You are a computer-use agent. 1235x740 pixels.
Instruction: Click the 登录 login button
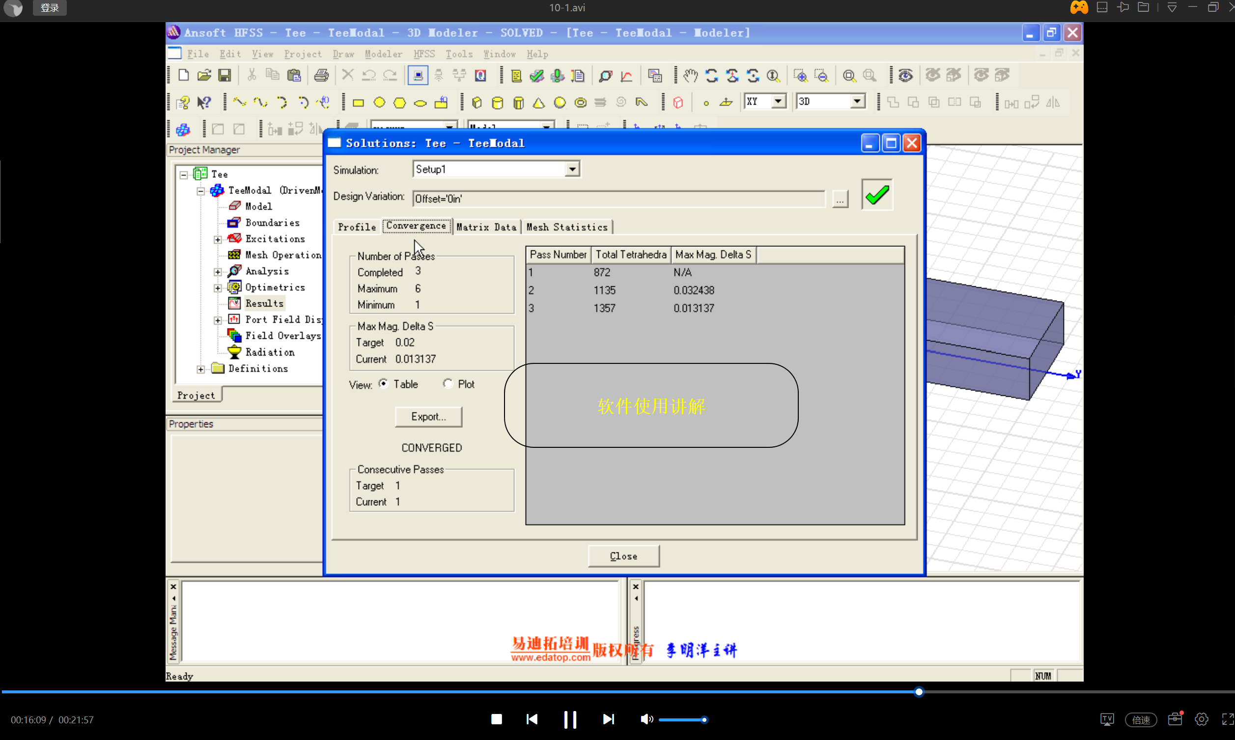click(50, 7)
